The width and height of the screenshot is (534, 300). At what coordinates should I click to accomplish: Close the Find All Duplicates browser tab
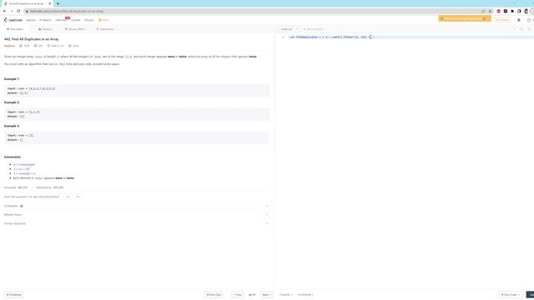tap(50, 3)
